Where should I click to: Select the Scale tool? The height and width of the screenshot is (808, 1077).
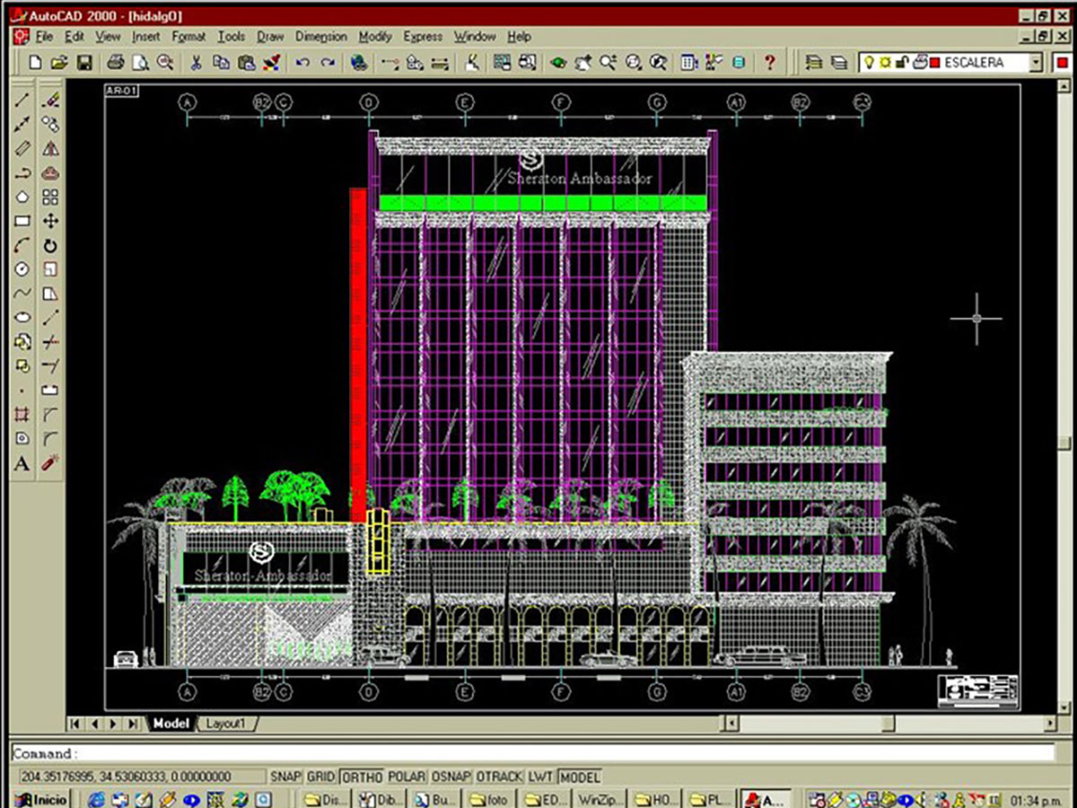51,269
